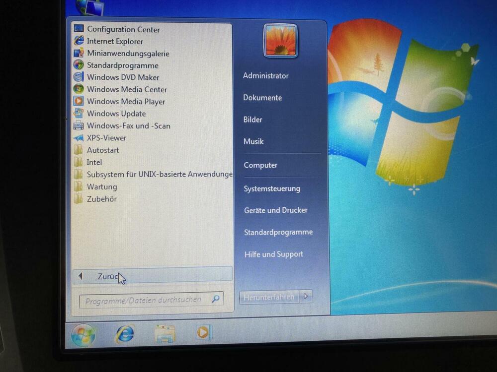497x372 pixels.
Task: Click the Internet Explorer icon in program list
Action: (x=79, y=41)
